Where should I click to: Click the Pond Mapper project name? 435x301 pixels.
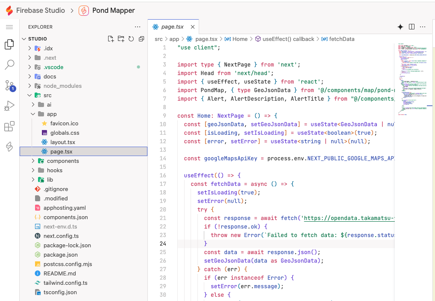click(x=114, y=11)
